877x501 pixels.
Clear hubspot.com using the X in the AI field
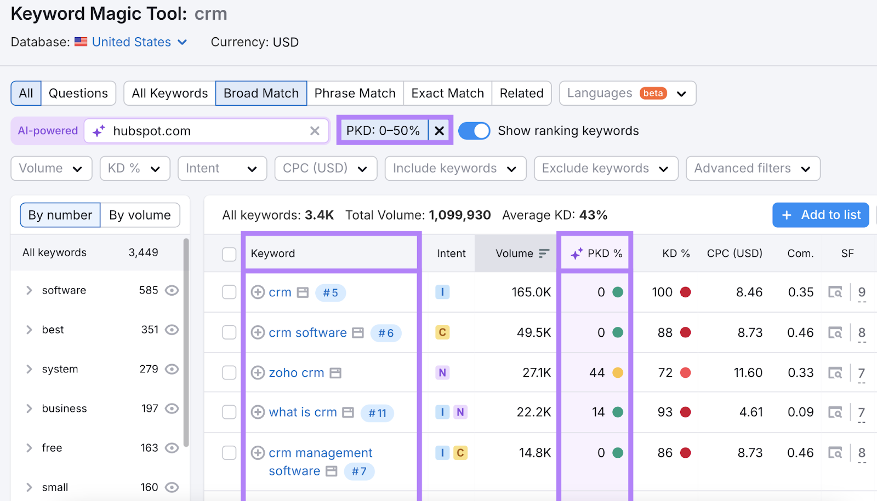coord(315,131)
